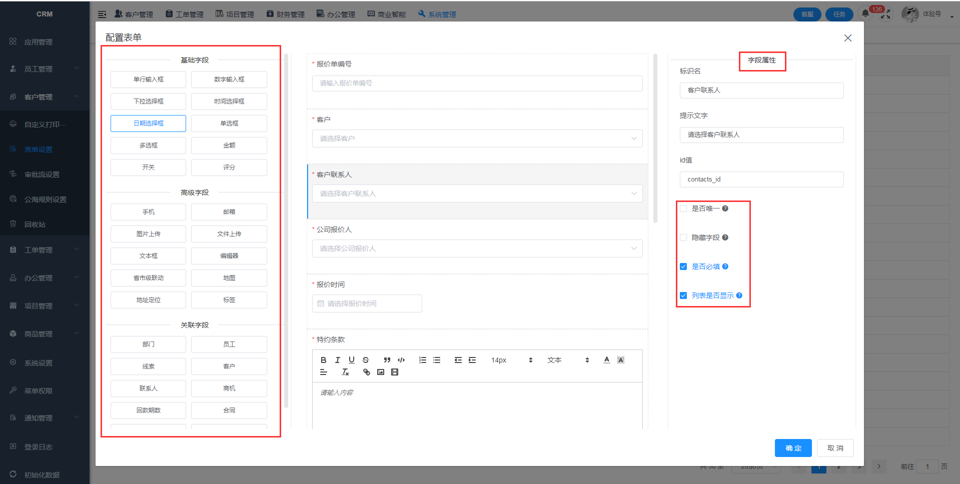
Task: Insert a blockquote with the quote icon
Action: 387,360
